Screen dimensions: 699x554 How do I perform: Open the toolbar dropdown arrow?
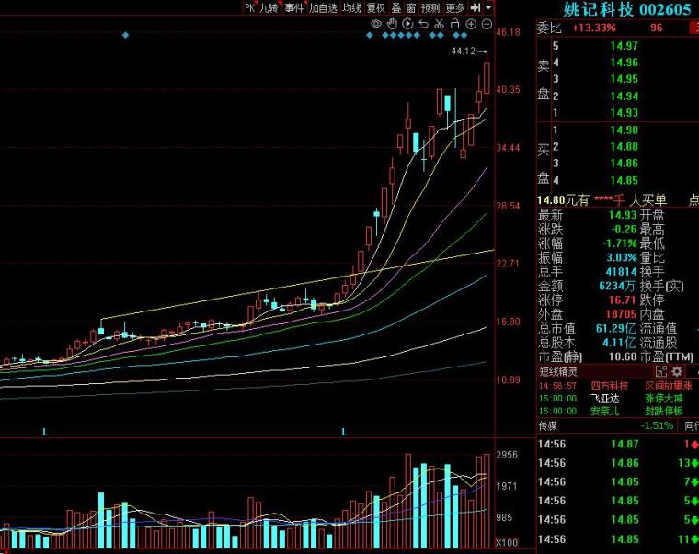pyautogui.click(x=488, y=7)
